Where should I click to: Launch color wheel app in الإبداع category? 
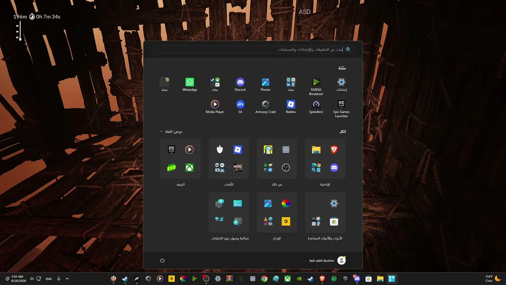[286, 203]
